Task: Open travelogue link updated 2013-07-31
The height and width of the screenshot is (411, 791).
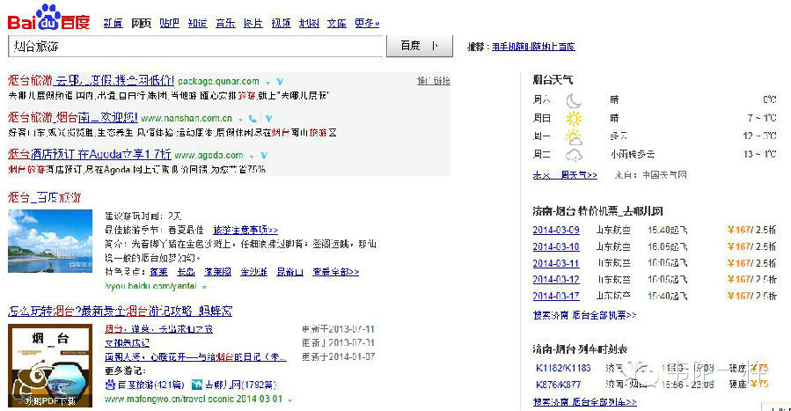Action: pos(127,343)
